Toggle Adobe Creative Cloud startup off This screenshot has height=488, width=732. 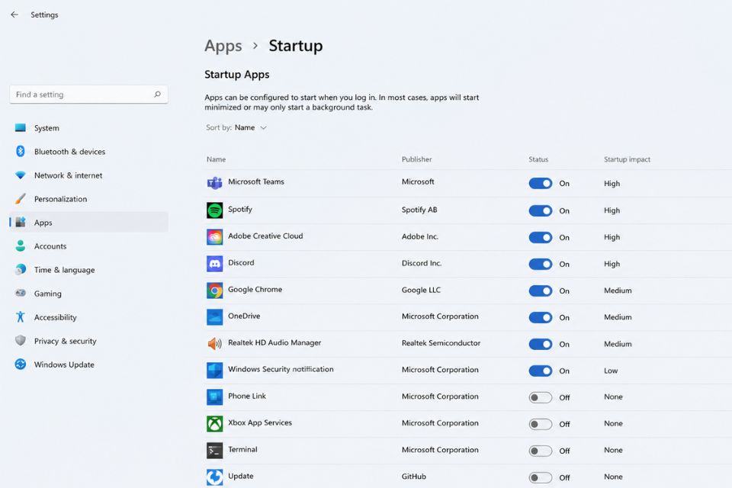coord(540,237)
